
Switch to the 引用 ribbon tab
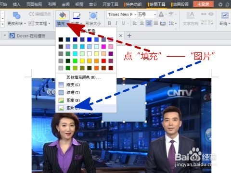click(52, 4)
